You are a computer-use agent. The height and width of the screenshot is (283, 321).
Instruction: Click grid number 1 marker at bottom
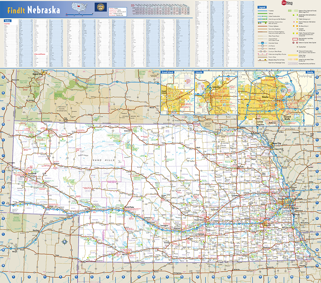click(x=13, y=277)
